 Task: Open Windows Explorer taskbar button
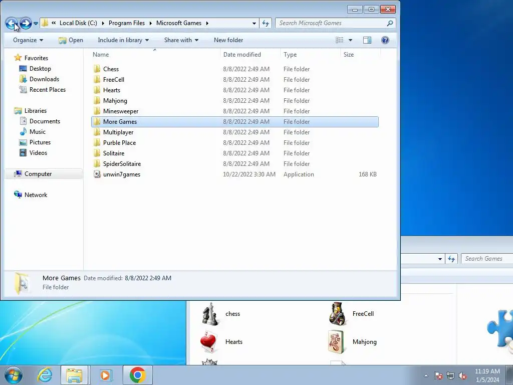[x=74, y=375]
